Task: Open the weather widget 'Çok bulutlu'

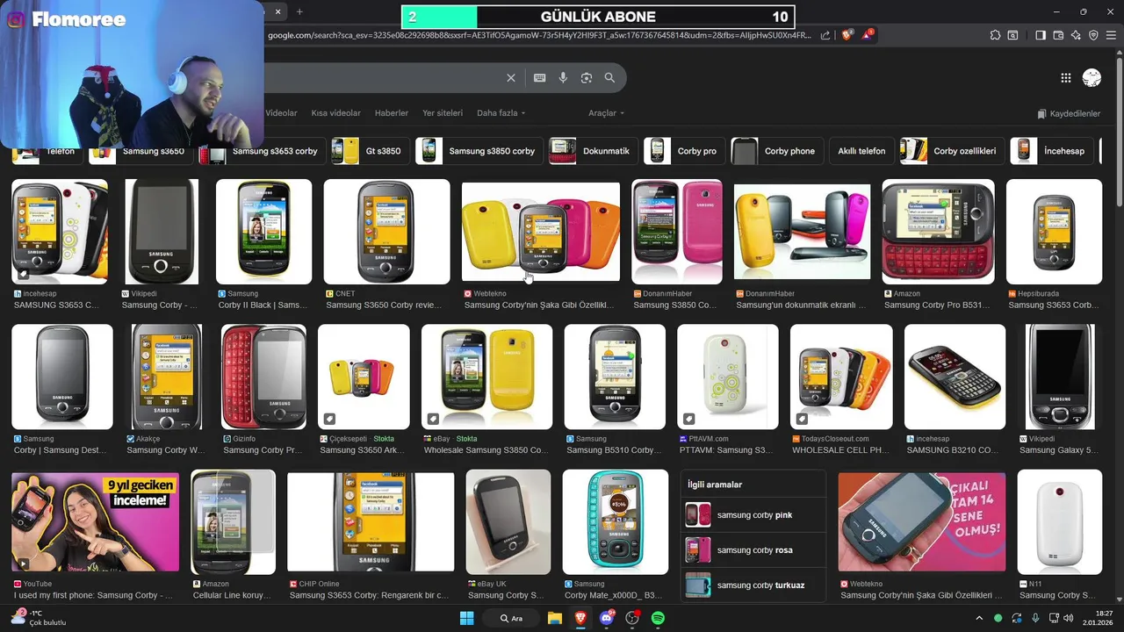Action: (x=38, y=618)
